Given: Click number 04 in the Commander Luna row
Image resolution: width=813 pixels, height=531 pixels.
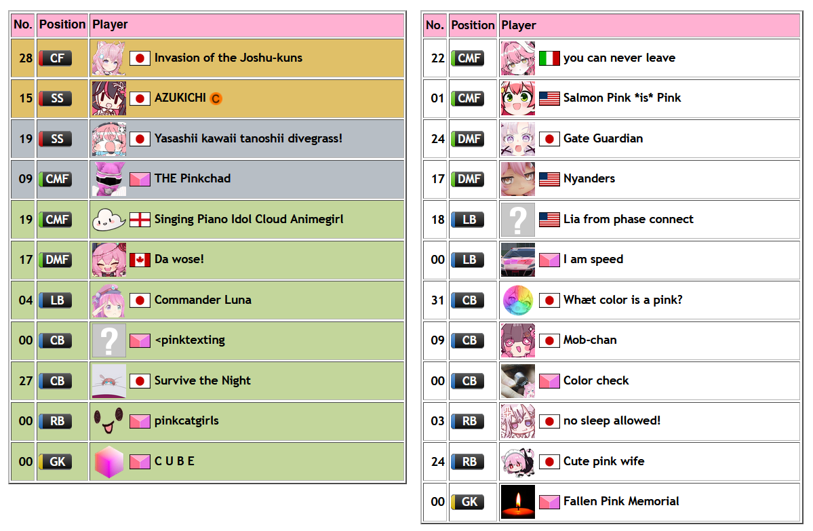Looking at the screenshot, I should point(25,300).
